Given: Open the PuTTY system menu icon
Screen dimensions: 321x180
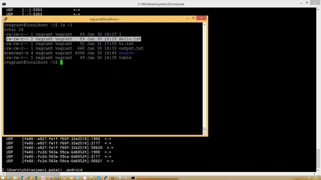Looking at the screenshot, I should coord(6,19).
